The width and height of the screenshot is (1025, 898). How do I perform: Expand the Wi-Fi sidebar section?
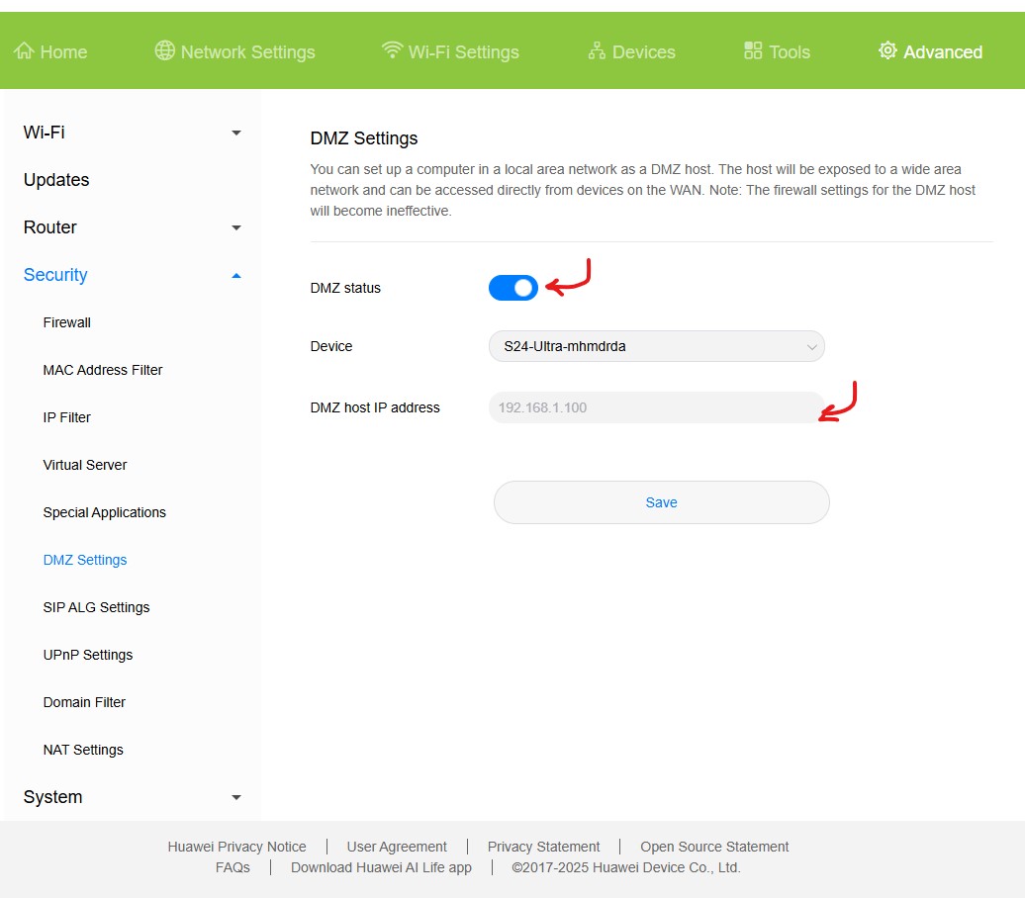coord(235,133)
